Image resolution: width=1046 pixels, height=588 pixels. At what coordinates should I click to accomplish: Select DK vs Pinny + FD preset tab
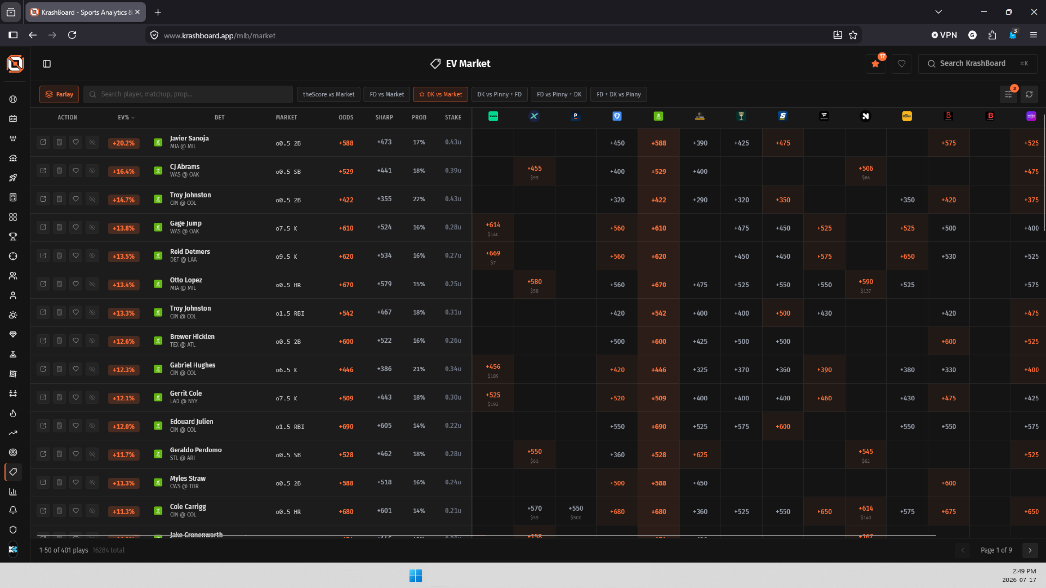(499, 94)
